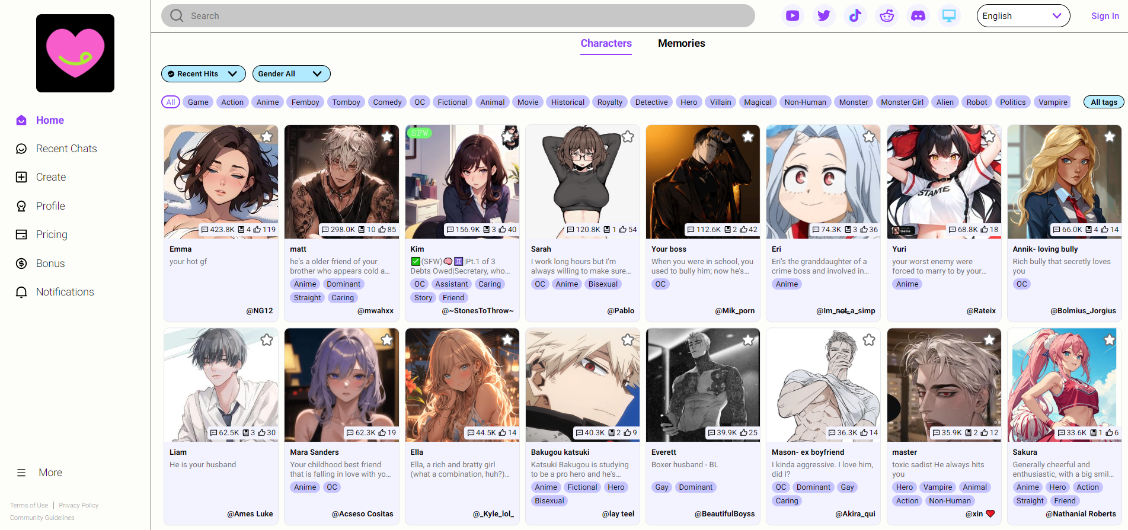This screenshot has width=1128, height=530.
Task: Open the English language dropdown
Action: point(1023,16)
